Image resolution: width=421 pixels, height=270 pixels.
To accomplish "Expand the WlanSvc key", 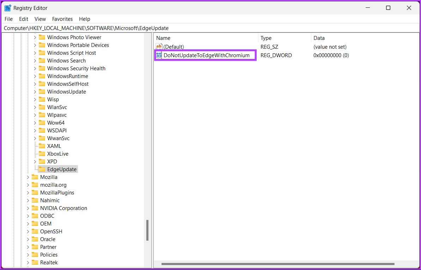I will click(35, 107).
